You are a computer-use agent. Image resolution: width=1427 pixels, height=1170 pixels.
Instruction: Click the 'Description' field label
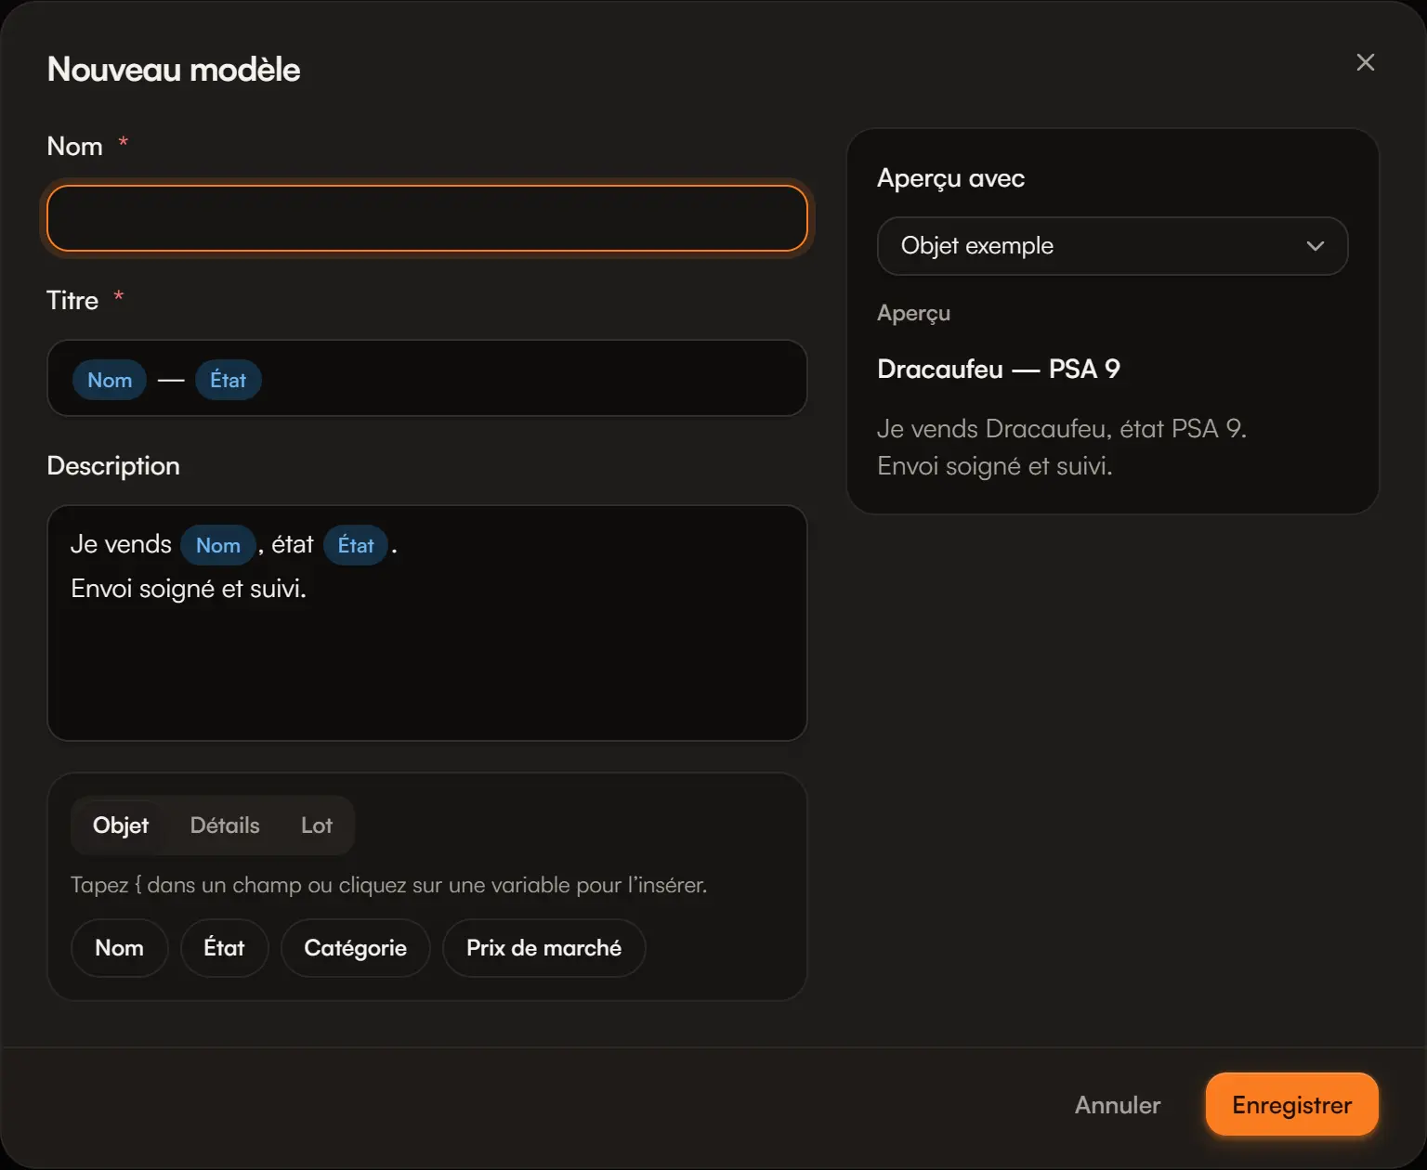pyautogui.click(x=113, y=466)
